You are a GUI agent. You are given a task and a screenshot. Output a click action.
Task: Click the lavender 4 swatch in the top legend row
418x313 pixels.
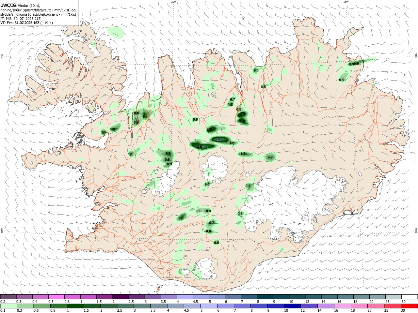click(185, 297)
